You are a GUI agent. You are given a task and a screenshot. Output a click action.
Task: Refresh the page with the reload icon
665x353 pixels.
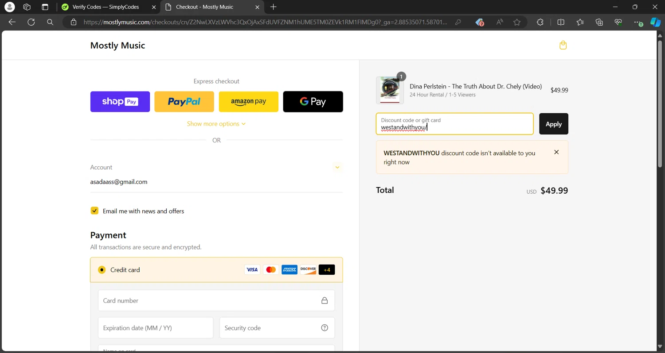[31, 22]
